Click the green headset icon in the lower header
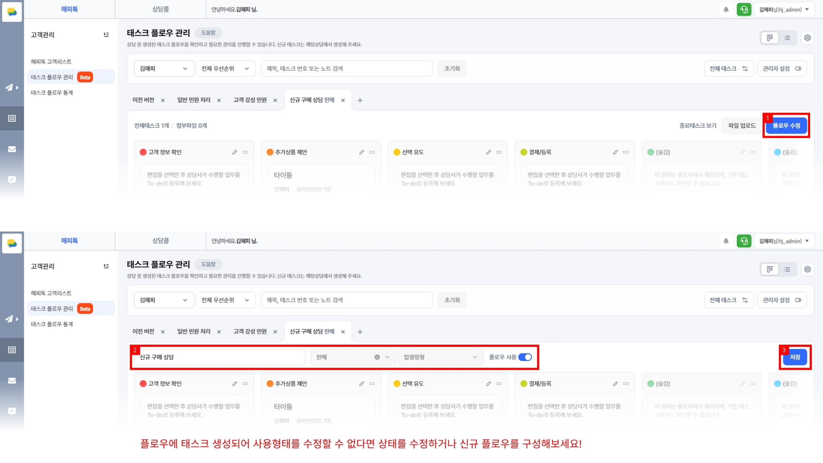Viewport: 823px width, 463px height. click(744, 241)
